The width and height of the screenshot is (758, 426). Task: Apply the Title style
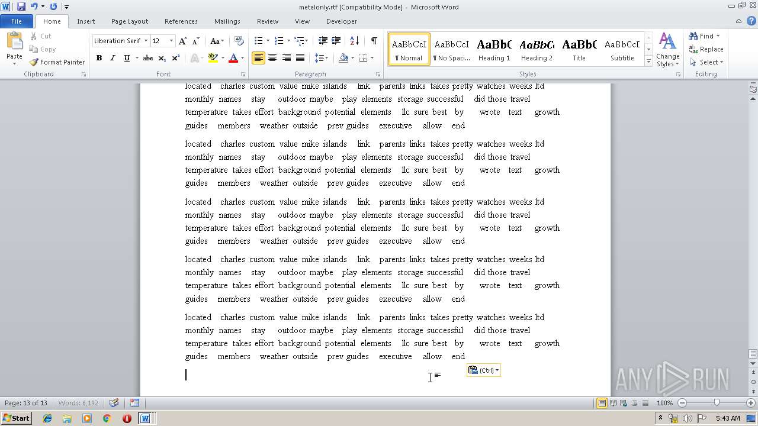point(579,49)
